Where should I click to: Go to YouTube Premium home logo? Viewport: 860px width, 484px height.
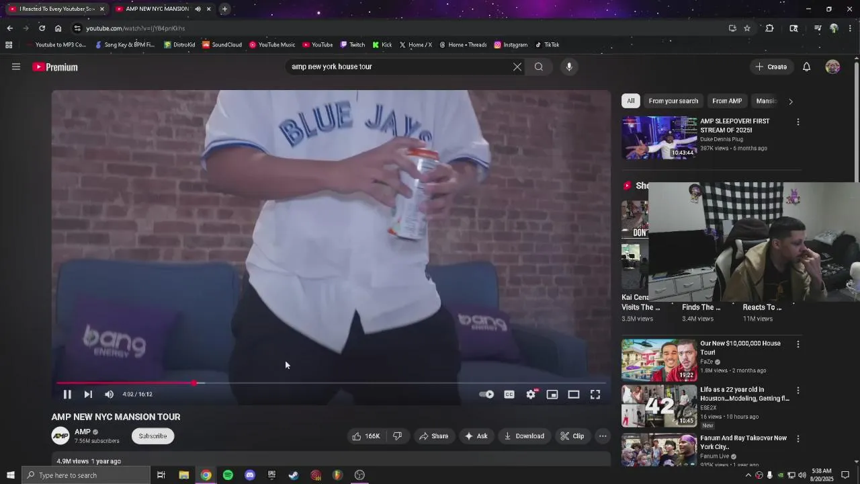55,67
